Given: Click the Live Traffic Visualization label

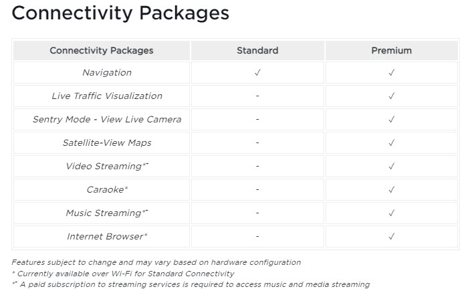Looking at the screenshot, I should tap(107, 96).
